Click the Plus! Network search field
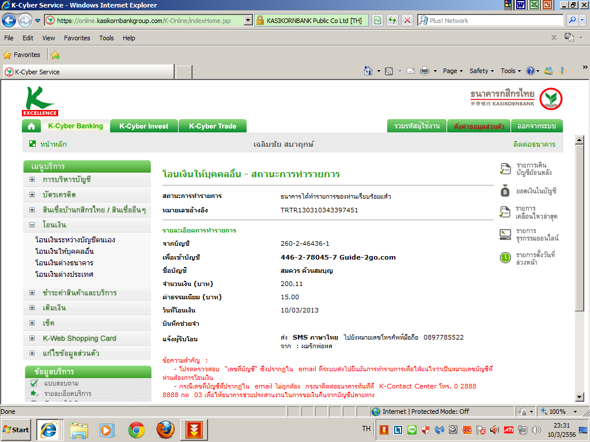 (x=490, y=20)
